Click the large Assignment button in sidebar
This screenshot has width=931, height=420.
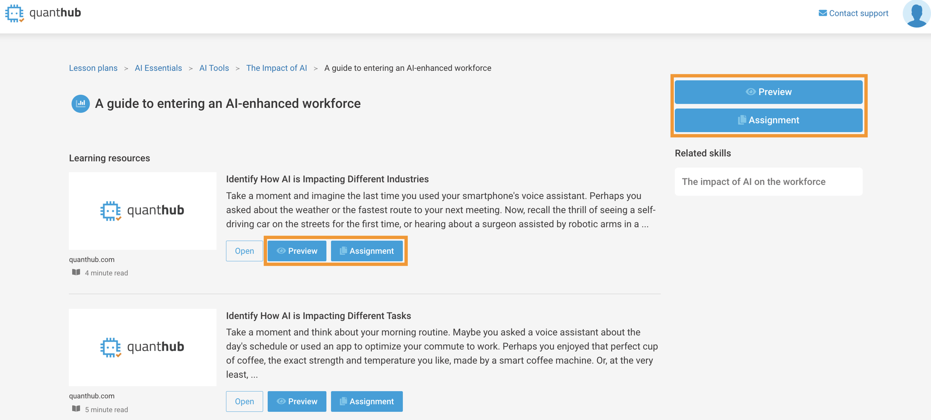(x=768, y=120)
